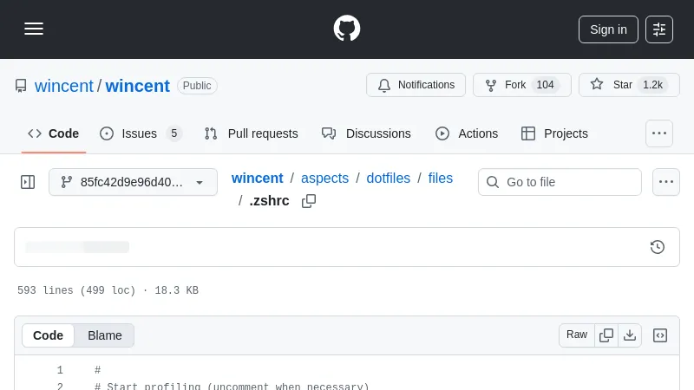Go to GitHub homepage via logo
694x390 pixels.
(x=347, y=29)
